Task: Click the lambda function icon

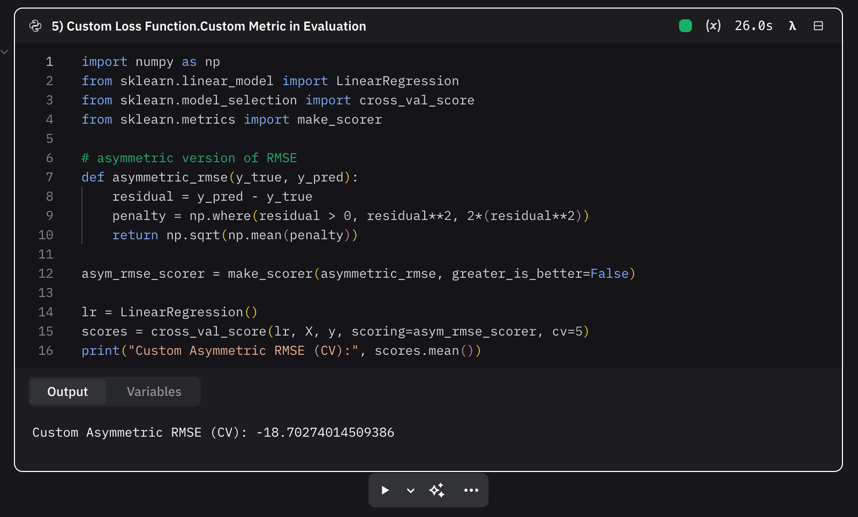Action: click(x=792, y=26)
